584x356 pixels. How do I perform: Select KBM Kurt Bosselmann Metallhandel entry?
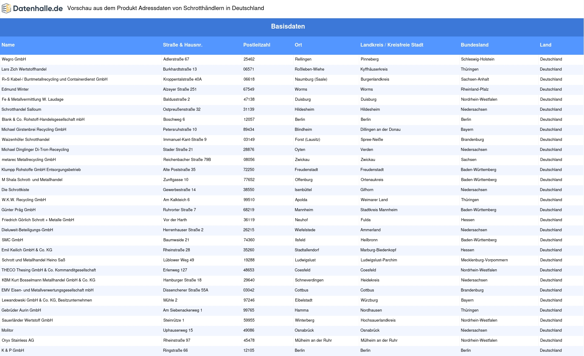[x=49, y=280]
